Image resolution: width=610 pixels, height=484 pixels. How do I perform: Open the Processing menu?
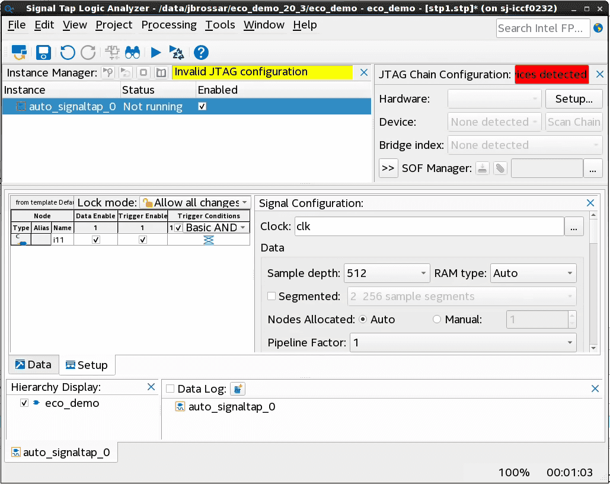tap(169, 25)
